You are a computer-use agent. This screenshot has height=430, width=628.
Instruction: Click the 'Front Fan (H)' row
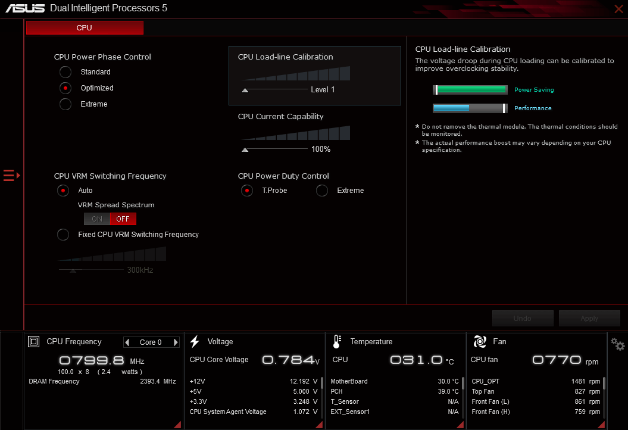click(536, 412)
